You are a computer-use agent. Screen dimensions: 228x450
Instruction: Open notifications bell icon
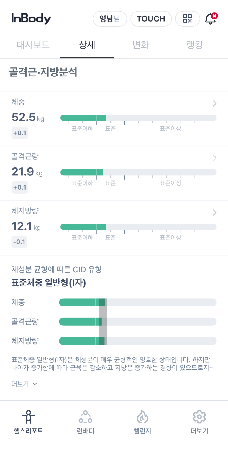click(x=211, y=19)
